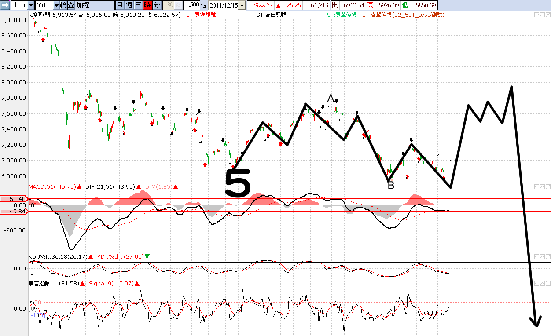The height and width of the screenshot is (336, 551).
Task: Click the greyed @ button
Action: pyautogui.click(x=178, y=5)
